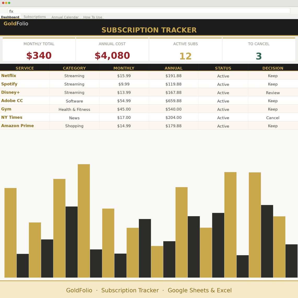The width and height of the screenshot is (298, 298).
Task: Click the $191.88 annual cell
Action: click(x=174, y=76)
